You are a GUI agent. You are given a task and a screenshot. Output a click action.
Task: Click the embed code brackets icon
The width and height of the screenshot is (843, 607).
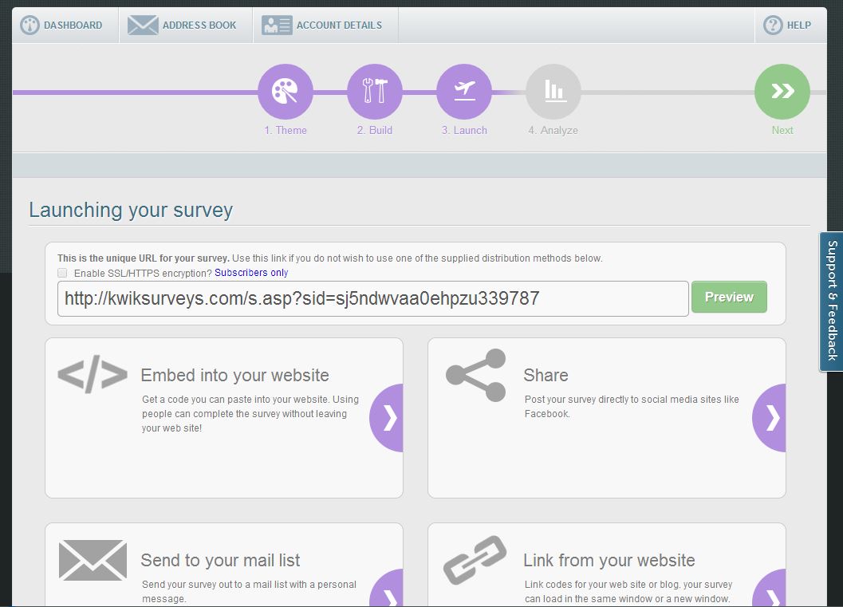pos(93,375)
